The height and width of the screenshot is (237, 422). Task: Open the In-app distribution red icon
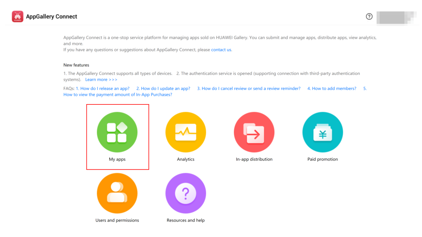pos(254,132)
